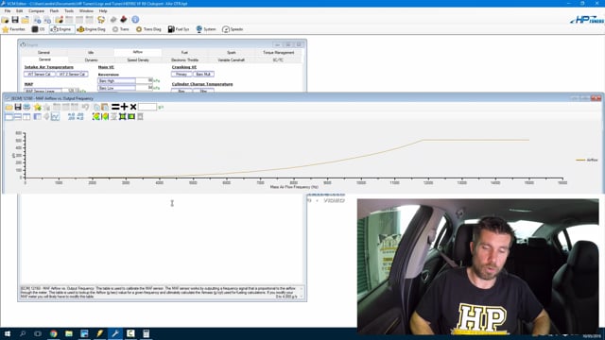605x340 pixels.
Task: Open the Trans section
Action: point(121,29)
